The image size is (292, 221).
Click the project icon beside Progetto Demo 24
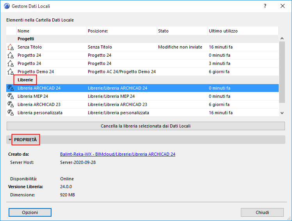pos(11,72)
